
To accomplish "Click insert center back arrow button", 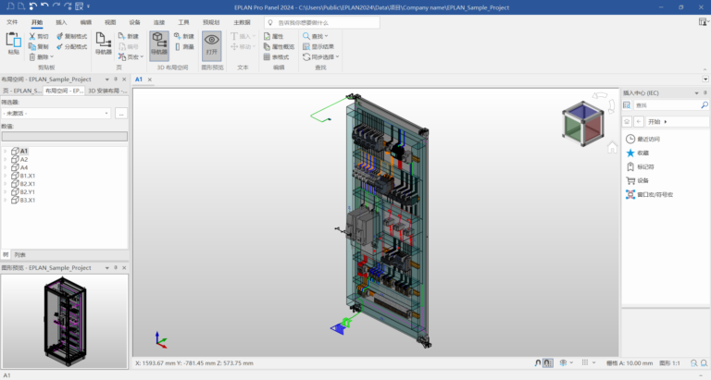I will pyautogui.click(x=639, y=121).
